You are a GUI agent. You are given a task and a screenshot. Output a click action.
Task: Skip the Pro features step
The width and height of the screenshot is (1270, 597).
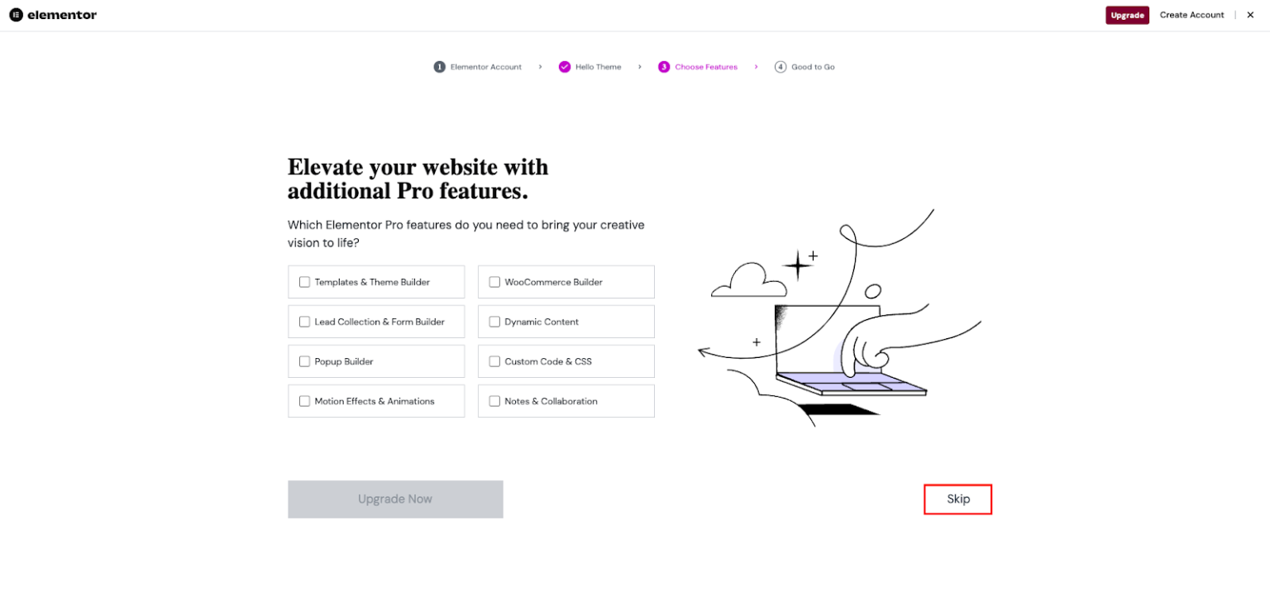pos(957,499)
